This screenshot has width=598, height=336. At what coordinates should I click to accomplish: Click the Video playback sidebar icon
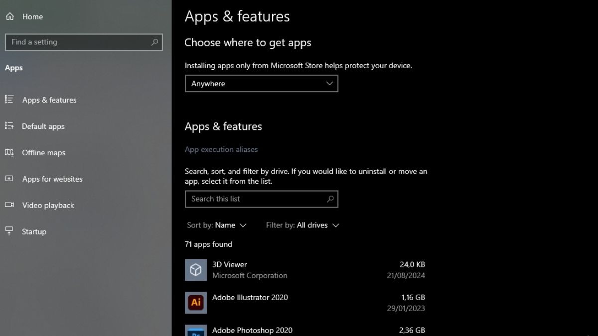tap(9, 205)
